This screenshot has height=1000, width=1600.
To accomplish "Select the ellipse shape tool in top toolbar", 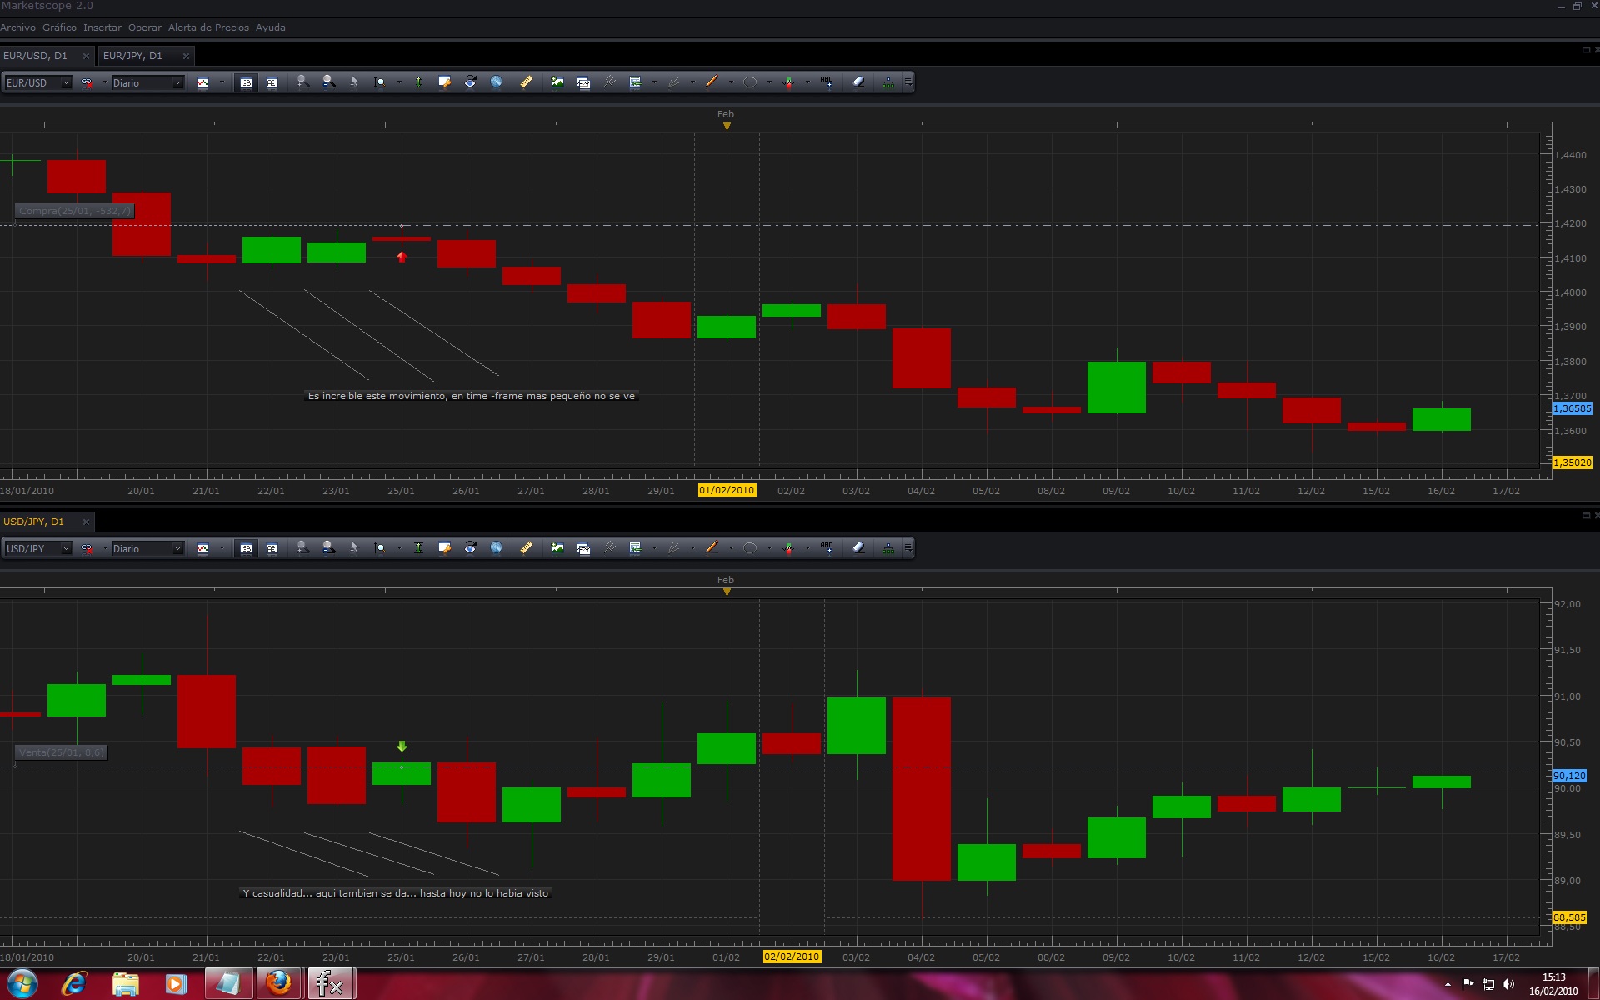I will point(750,82).
